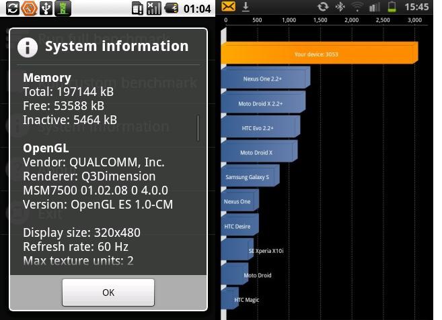Select the Samsung Galaxy S bar
This screenshot has width=442, height=320.
250,176
